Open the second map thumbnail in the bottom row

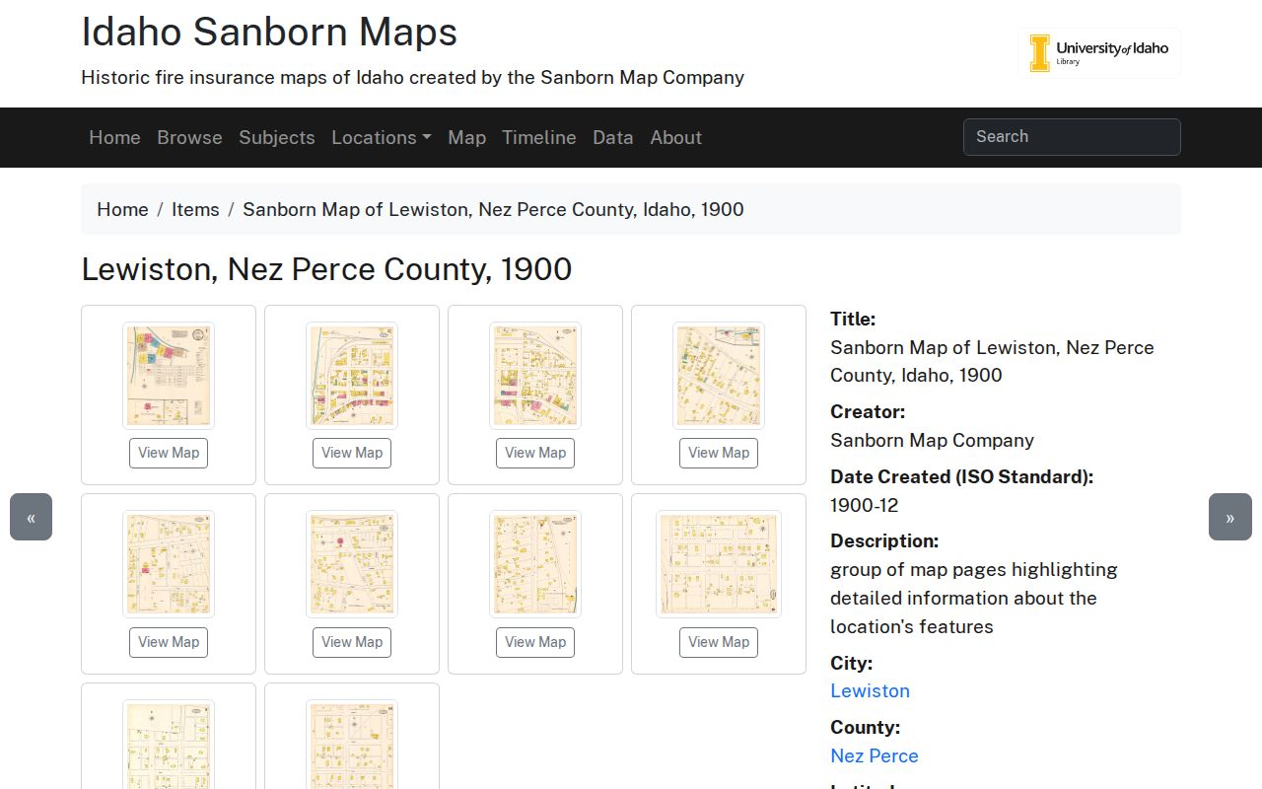click(x=352, y=745)
